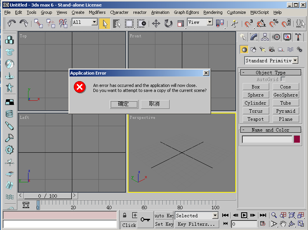Image resolution: width=308 pixels, height=230 pixels.
Task: Activate the Unlink Selection tool
Action: [x=51, y=23]
